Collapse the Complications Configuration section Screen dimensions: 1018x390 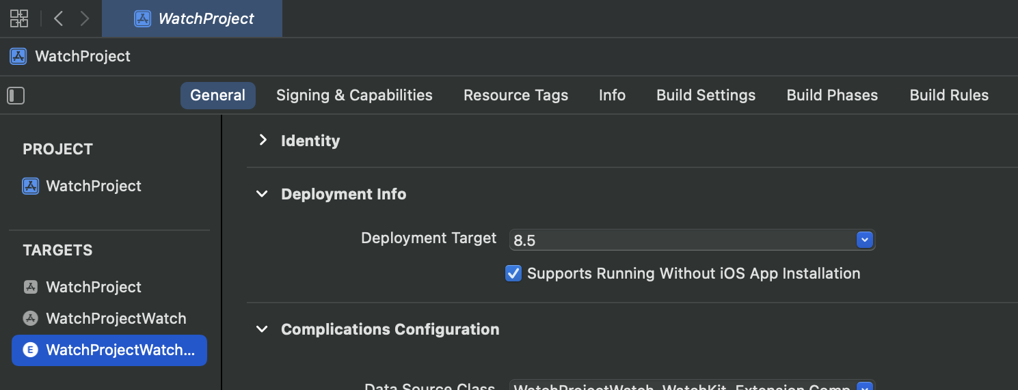(262, 329)
